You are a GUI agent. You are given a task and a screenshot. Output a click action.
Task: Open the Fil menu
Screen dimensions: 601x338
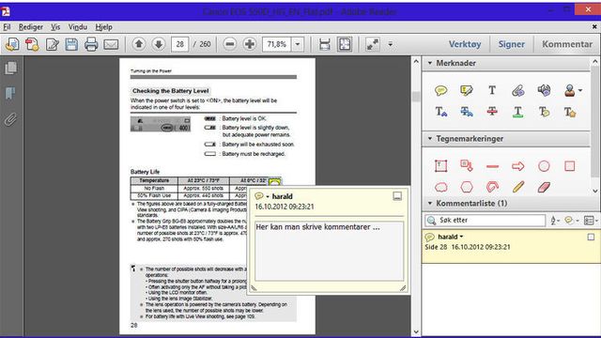click(x=7, y=27)
